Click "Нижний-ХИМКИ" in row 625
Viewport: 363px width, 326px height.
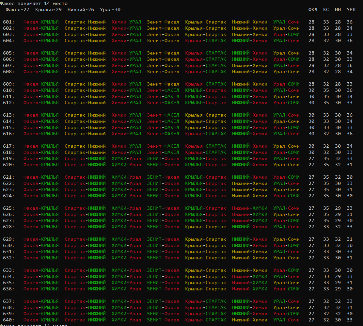249,208
